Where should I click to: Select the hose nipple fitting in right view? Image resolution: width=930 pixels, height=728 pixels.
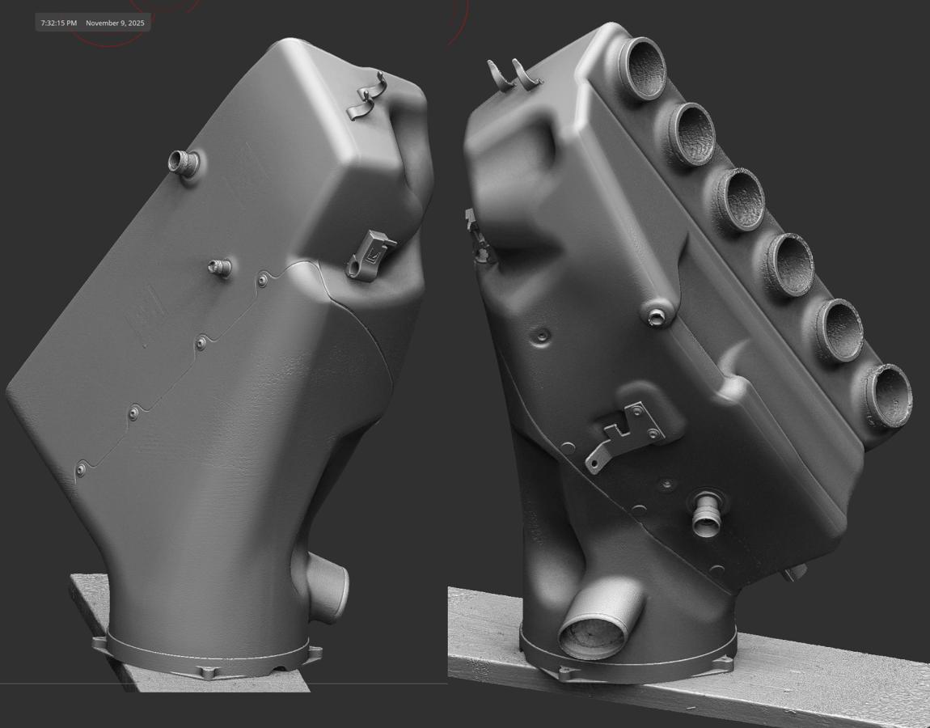706,515
